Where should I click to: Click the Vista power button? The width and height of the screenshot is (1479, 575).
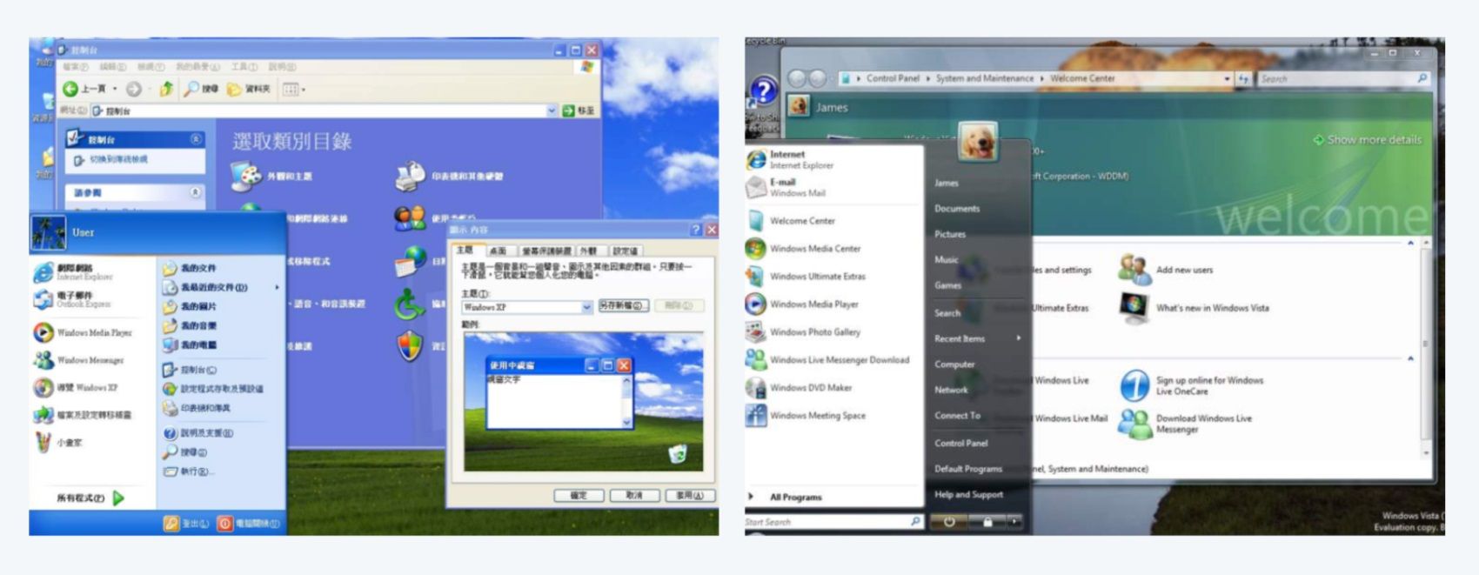tap(949, 522)
